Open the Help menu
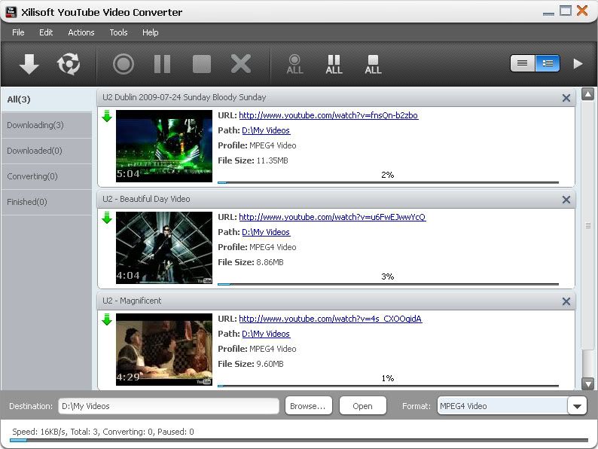Image resolution: width=598 pixels, height=449 pixels. [151, 32]
